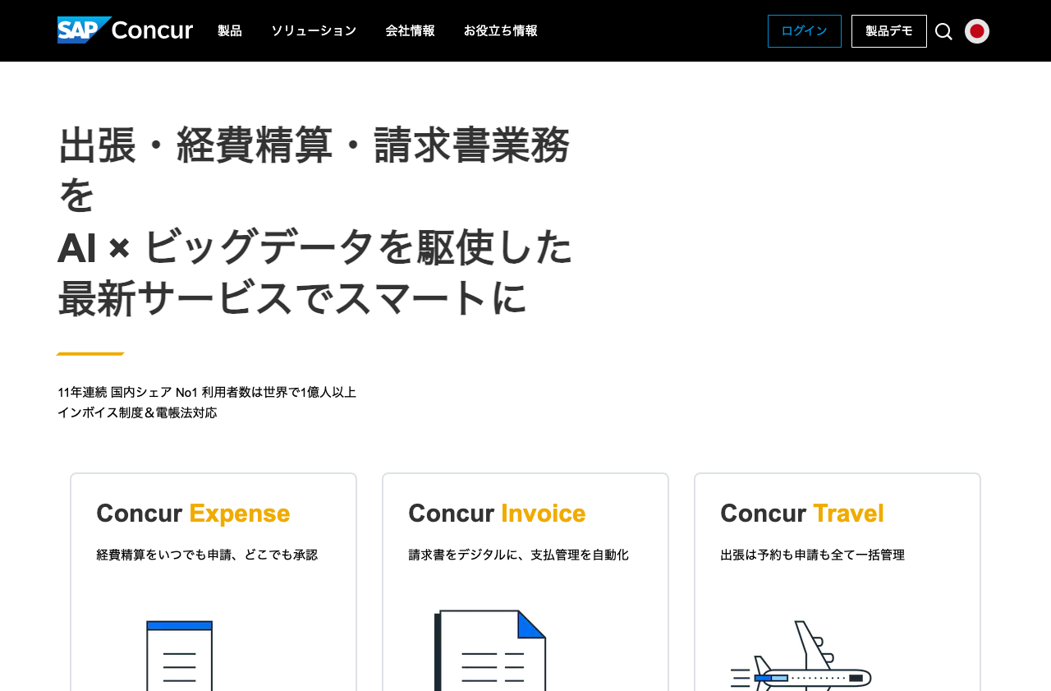
Task: Open the Concur Invoice heading link
Action: tap(497, 513)
